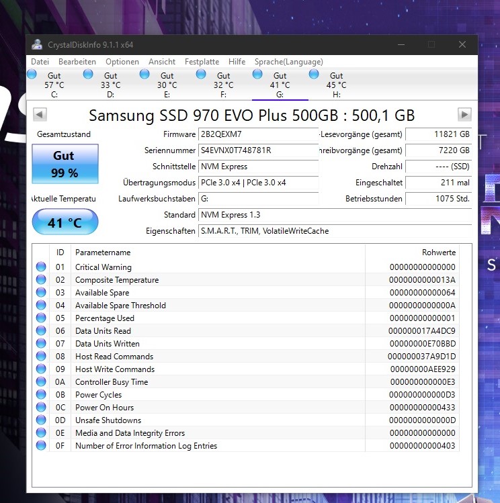Click the Schnittstelle field NVM Express
The width and height of the screenshot is (500, 503).
tap(258, 167)
